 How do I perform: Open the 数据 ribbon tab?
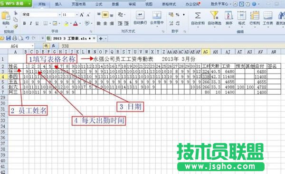115,4
